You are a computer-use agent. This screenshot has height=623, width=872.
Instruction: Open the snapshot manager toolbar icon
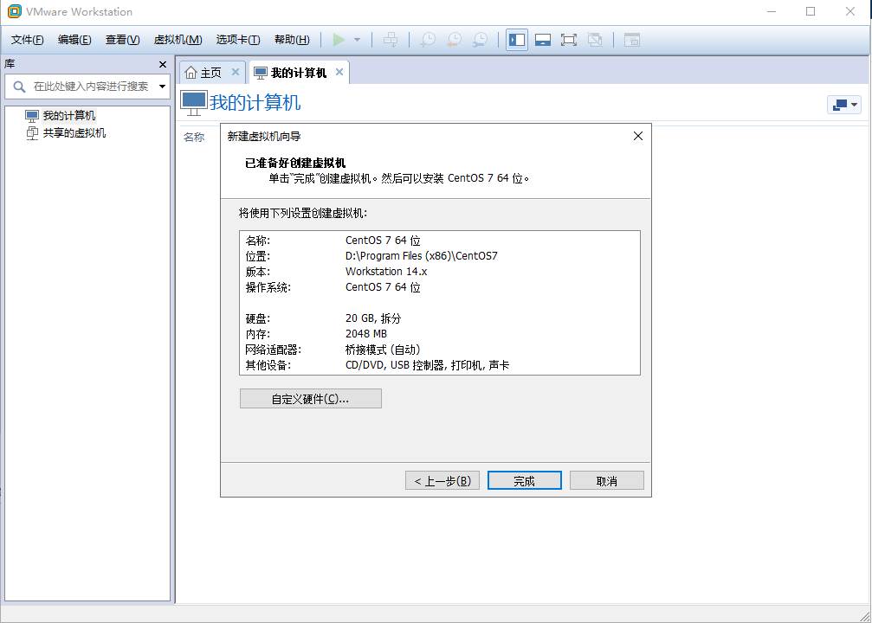(481, 40)
